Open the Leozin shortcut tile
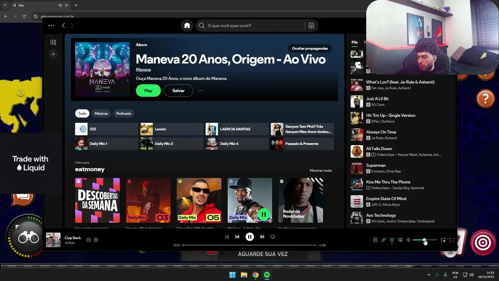 click(172, 129)
